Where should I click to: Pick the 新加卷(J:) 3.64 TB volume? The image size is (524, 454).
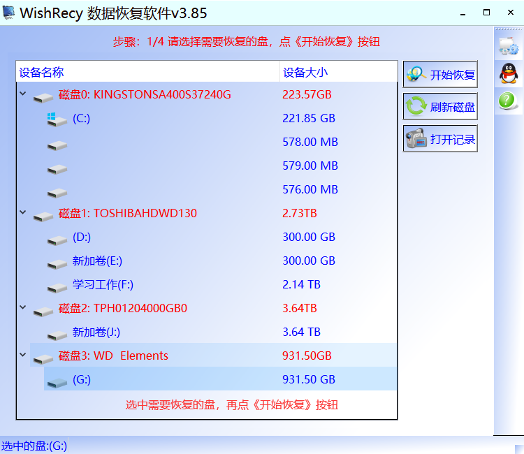[96, 332]
